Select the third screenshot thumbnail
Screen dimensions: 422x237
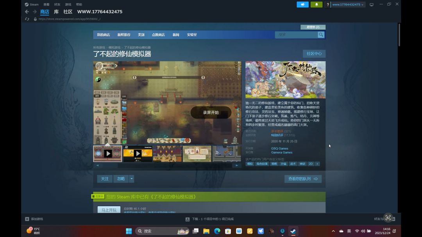[x=167, y=154]
